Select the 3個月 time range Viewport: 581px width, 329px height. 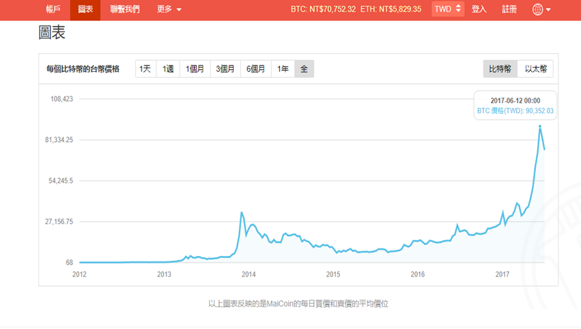pos(225,69)
